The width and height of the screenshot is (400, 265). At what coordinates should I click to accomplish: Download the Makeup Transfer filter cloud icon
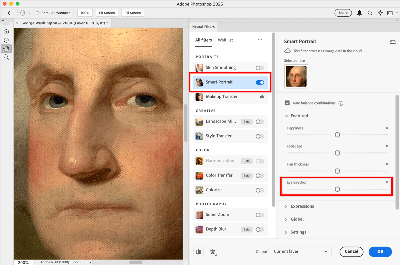(262, 97)
